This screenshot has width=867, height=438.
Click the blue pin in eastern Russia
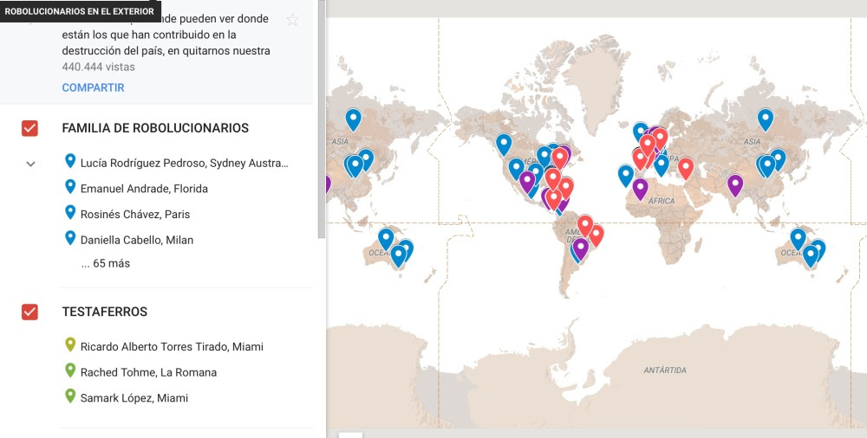pyautogui.click(x=766, y=119)
